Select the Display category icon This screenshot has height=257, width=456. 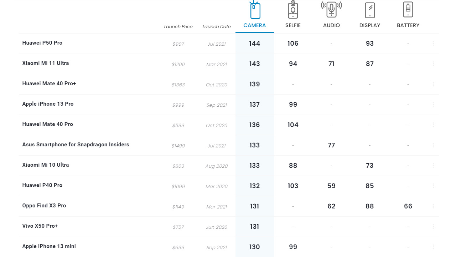370,10
